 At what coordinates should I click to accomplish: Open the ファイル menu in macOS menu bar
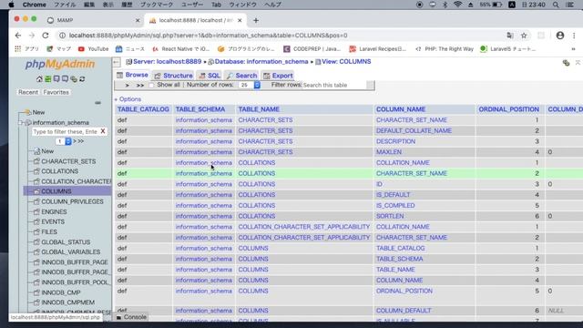pyautogui.click(x=65, y=5)
